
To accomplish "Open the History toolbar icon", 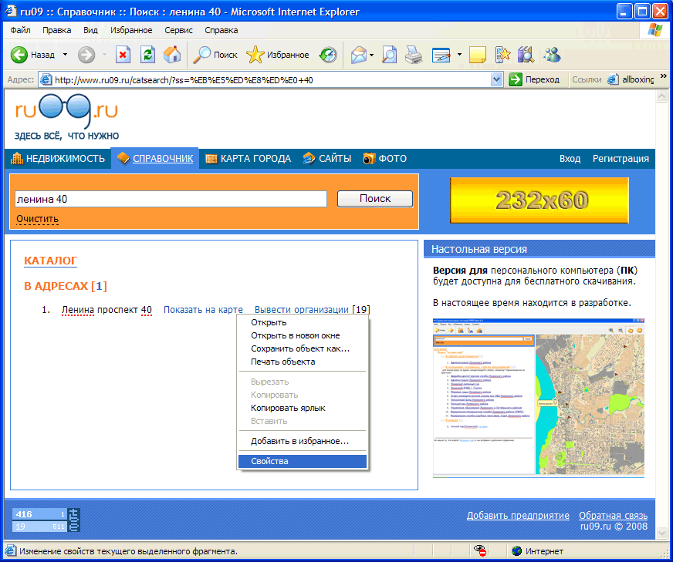I will (x=329, y=55).
